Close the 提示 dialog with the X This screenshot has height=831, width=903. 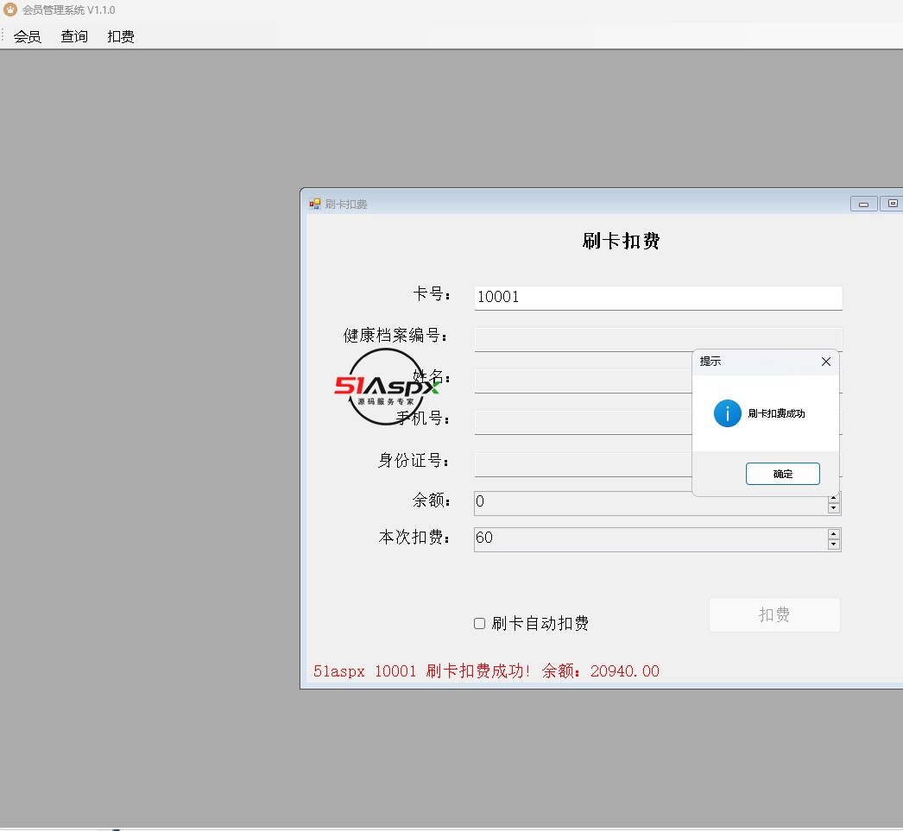coord(825,362)
